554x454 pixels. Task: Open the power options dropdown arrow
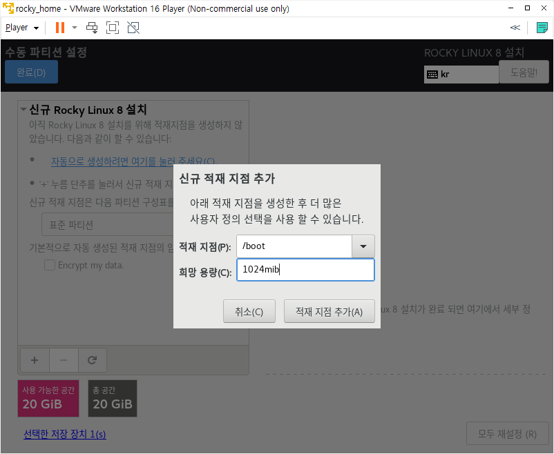coord(75,28)
